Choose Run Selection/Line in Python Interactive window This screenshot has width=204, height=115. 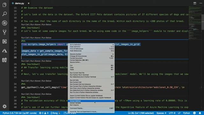coord(91,90)
